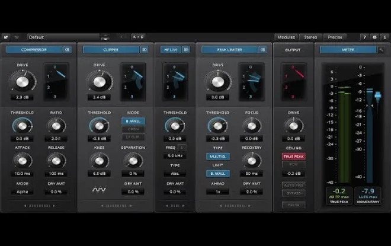Click the left page arrow under Peak Limiter module
The height and width of the screenshot is (246, 391).
220,206
